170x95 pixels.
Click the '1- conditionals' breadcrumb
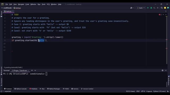6,8
